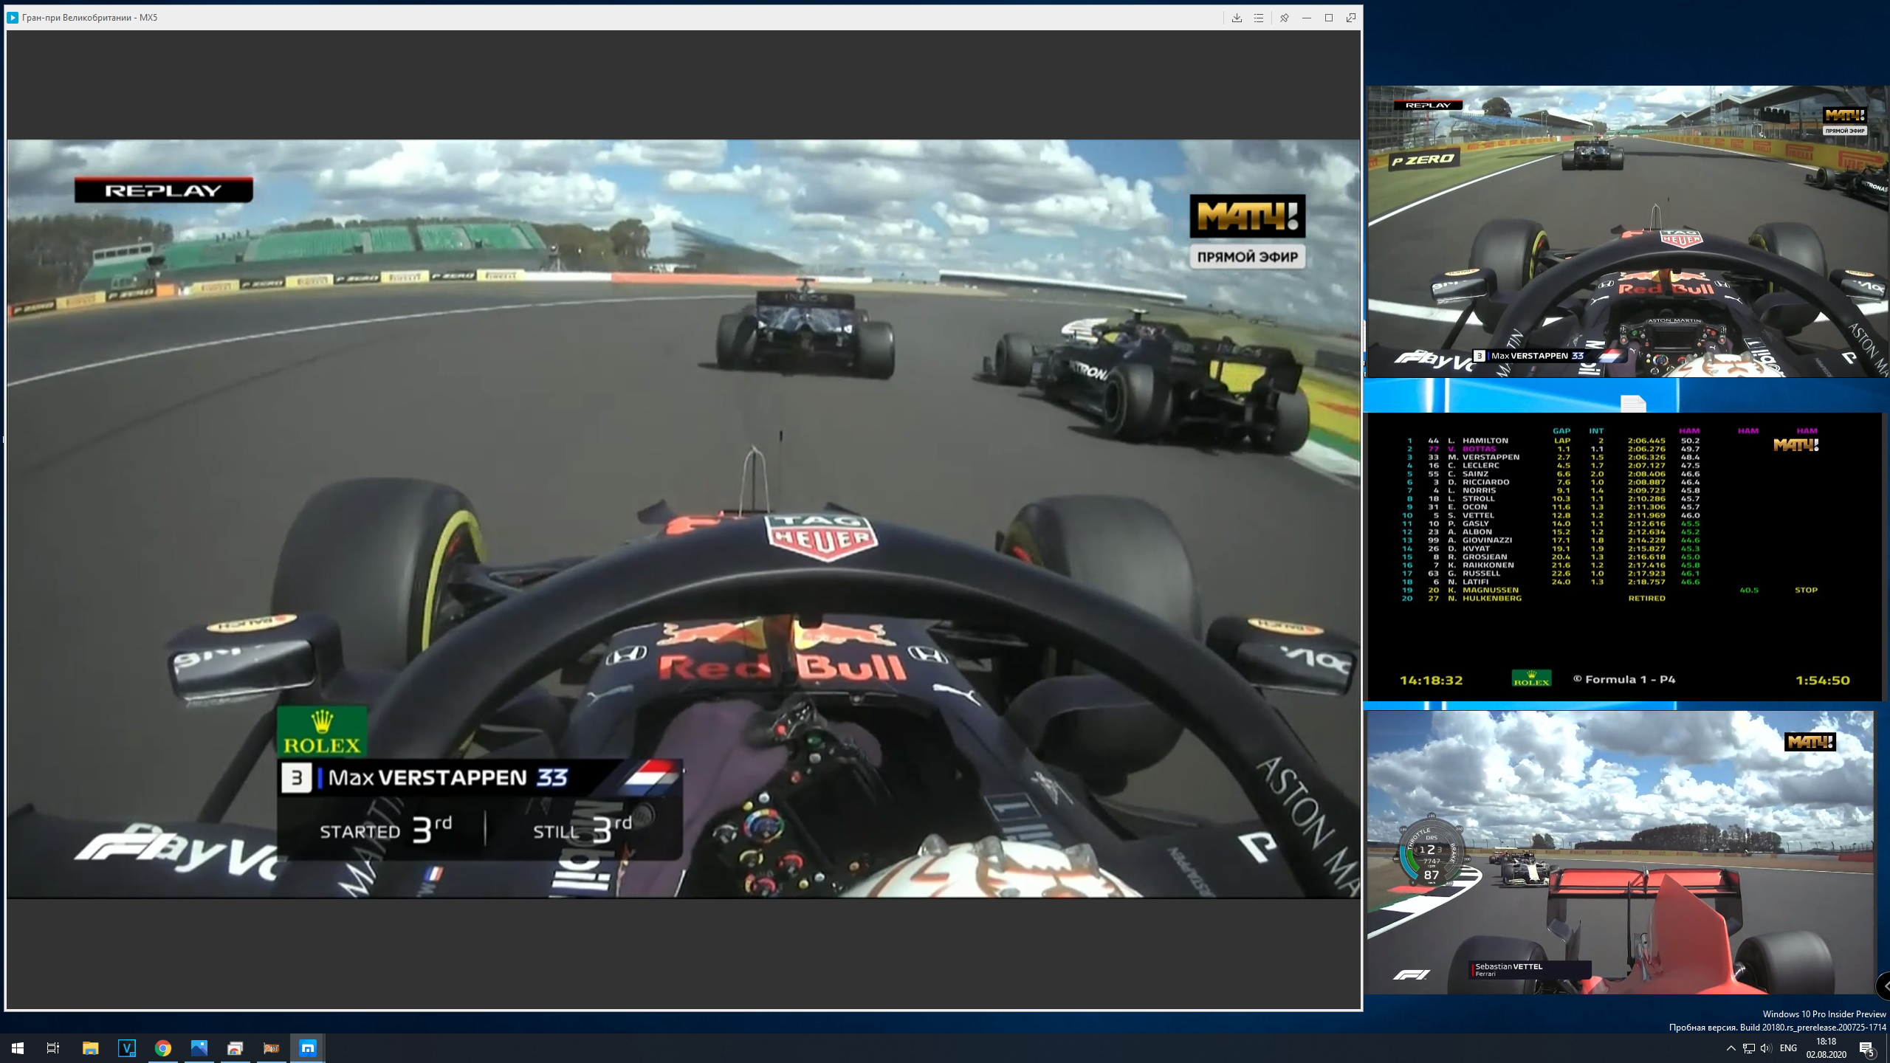Open the Photos app taskbar icon

point(199,1047)
